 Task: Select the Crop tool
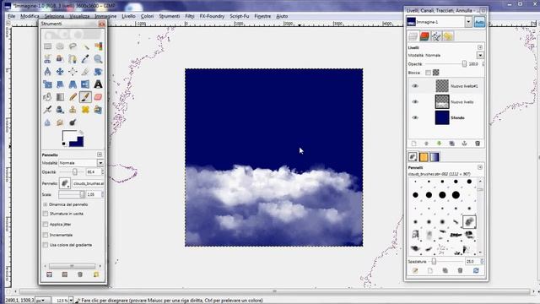(x=85, y=72)
